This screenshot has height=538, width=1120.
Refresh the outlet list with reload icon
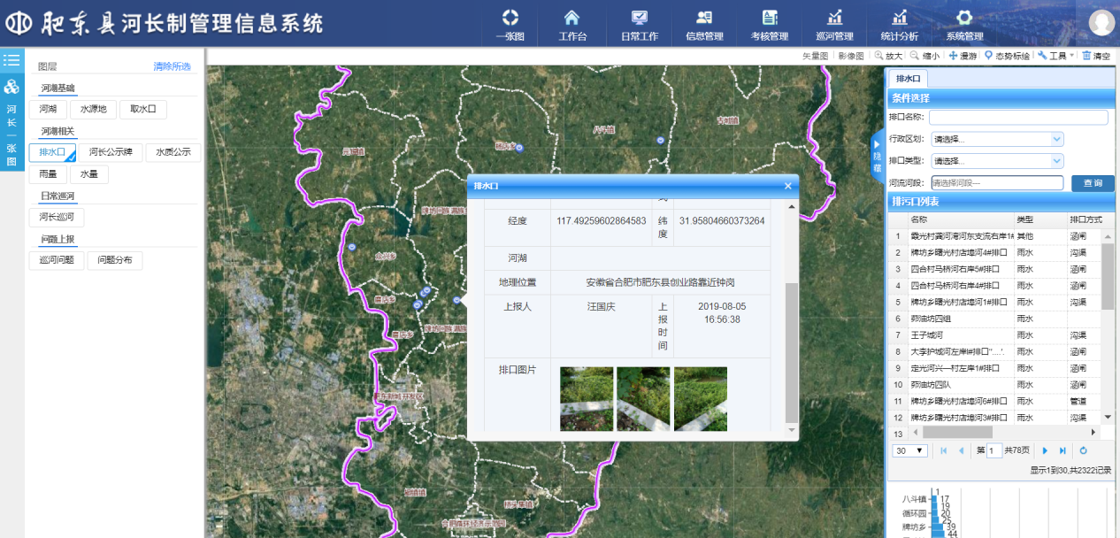1083,450
